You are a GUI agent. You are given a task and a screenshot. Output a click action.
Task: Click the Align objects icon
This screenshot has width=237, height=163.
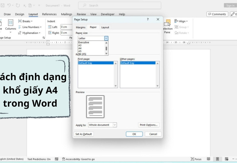point(176,21)
